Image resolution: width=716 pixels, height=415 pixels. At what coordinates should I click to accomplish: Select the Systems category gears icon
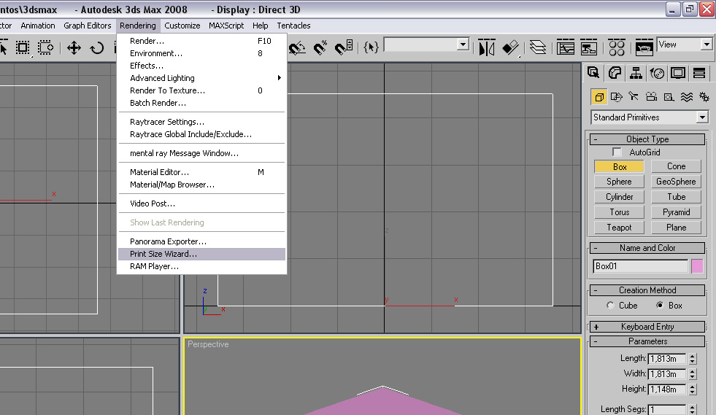704,97
